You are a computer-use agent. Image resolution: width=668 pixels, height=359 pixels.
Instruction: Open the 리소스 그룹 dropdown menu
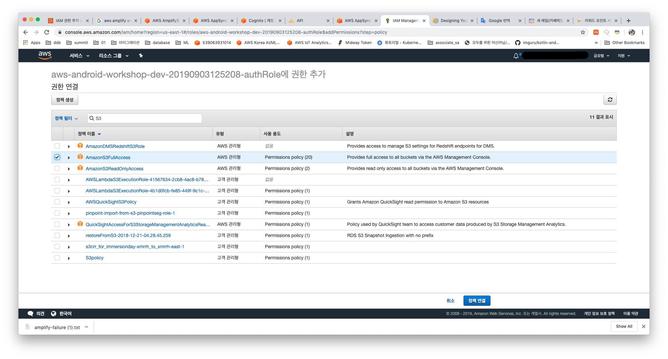click(113, 56)
